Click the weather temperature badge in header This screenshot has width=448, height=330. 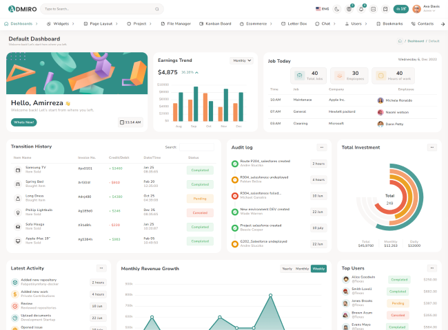[x=400, y=9]
